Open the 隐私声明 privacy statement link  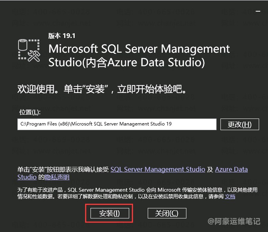(57, 177)
